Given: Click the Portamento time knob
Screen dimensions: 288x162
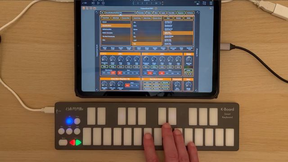Looking at the screenshot, I should click(177, 85).
